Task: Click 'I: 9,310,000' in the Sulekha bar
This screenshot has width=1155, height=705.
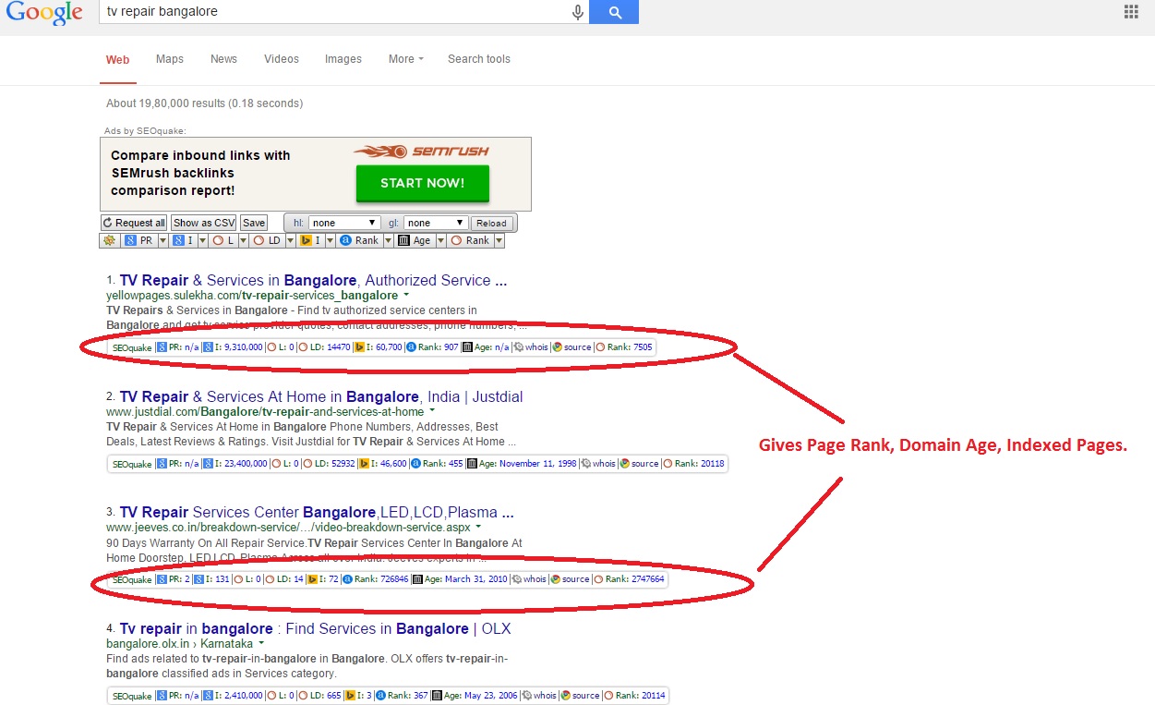Action: coord(233,347)
